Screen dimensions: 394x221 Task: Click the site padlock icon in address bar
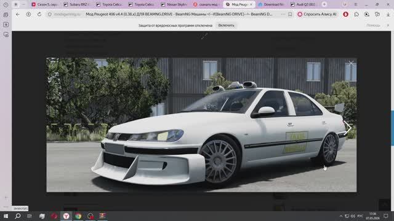(x=50, y=15)
